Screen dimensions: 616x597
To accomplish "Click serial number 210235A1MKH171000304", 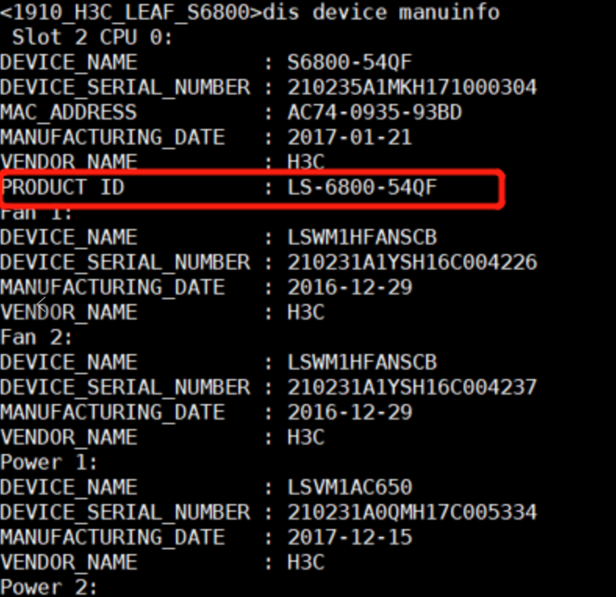I will point(412,88).
